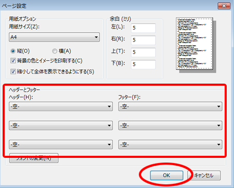Image resolution: width=234 pixels, height=188 pixels.
Task: Open the second footer dropdown in the middle row
Action: coord(170,125)
